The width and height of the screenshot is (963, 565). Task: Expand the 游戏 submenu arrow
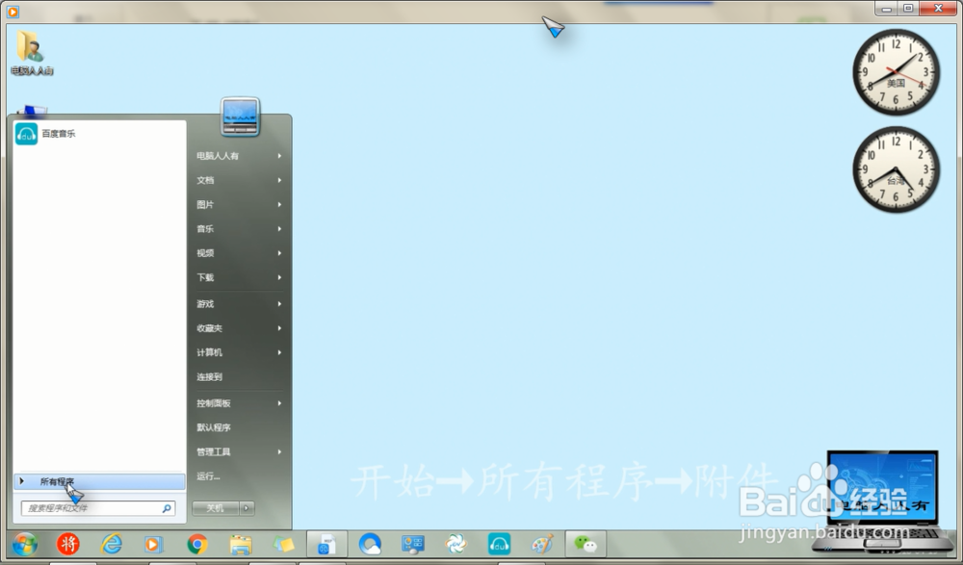click(279, 304)
